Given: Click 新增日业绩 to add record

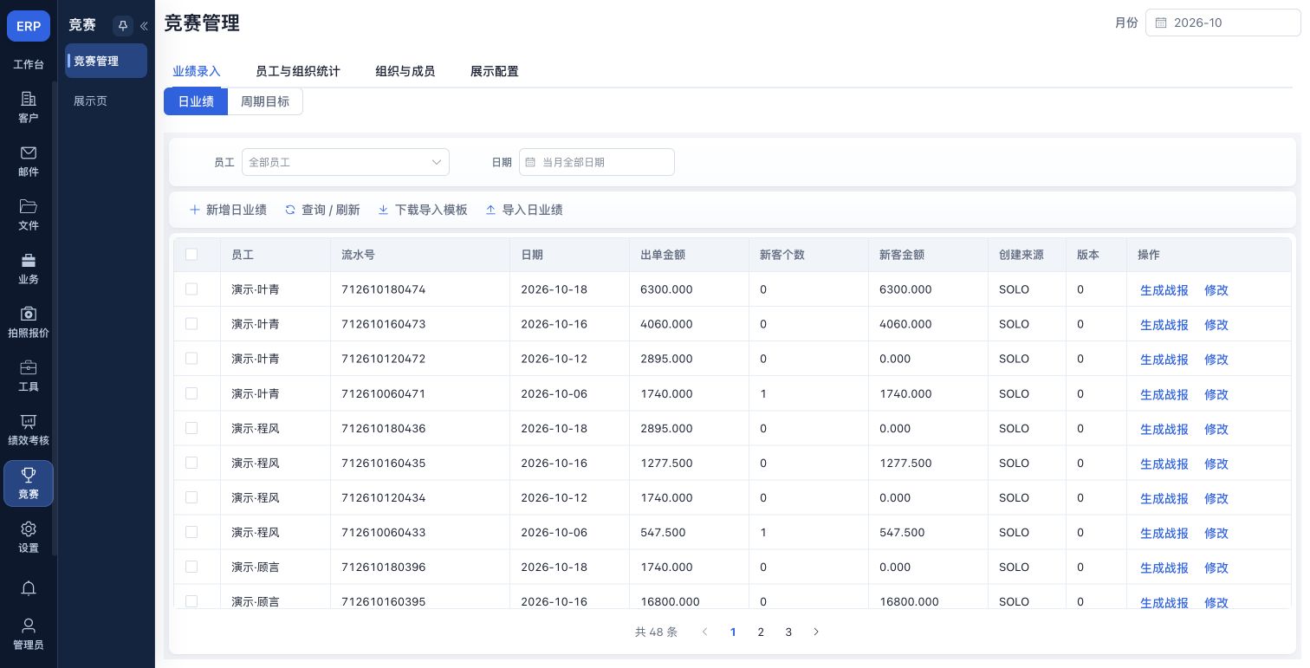Looking at the screenshot, I should (x=228, y=210).
